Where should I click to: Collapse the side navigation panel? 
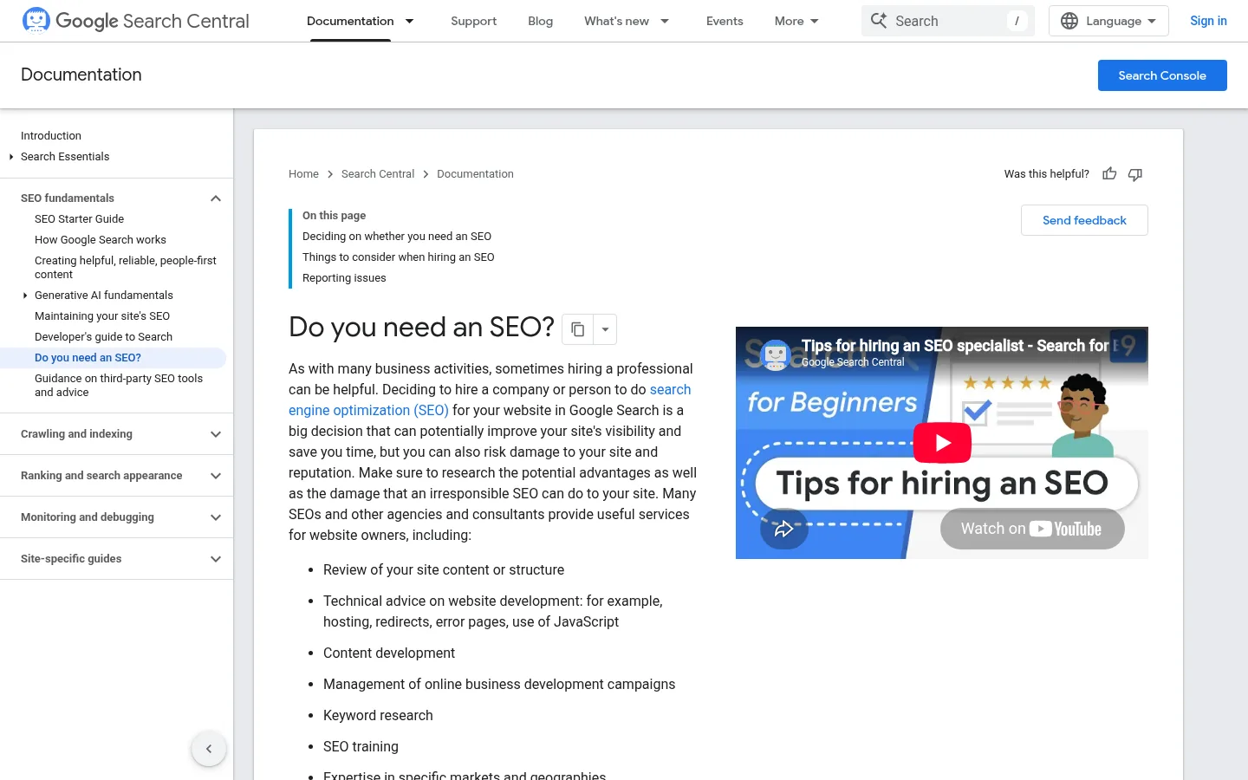click(209, 749)
